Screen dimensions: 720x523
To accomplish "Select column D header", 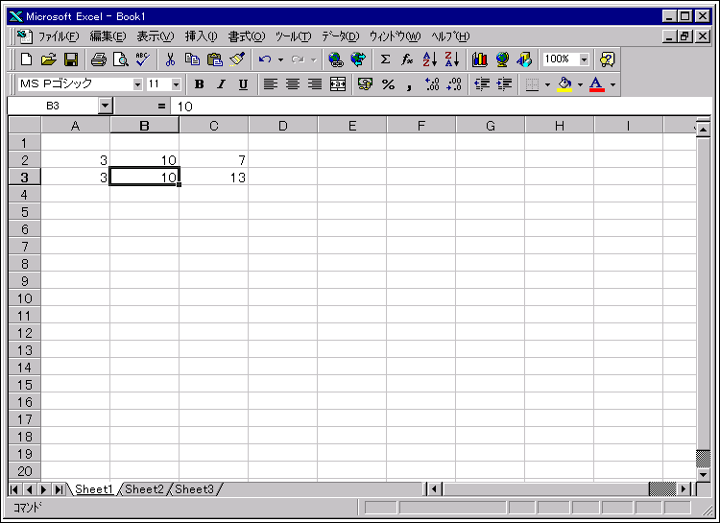I will pos(283,126).
